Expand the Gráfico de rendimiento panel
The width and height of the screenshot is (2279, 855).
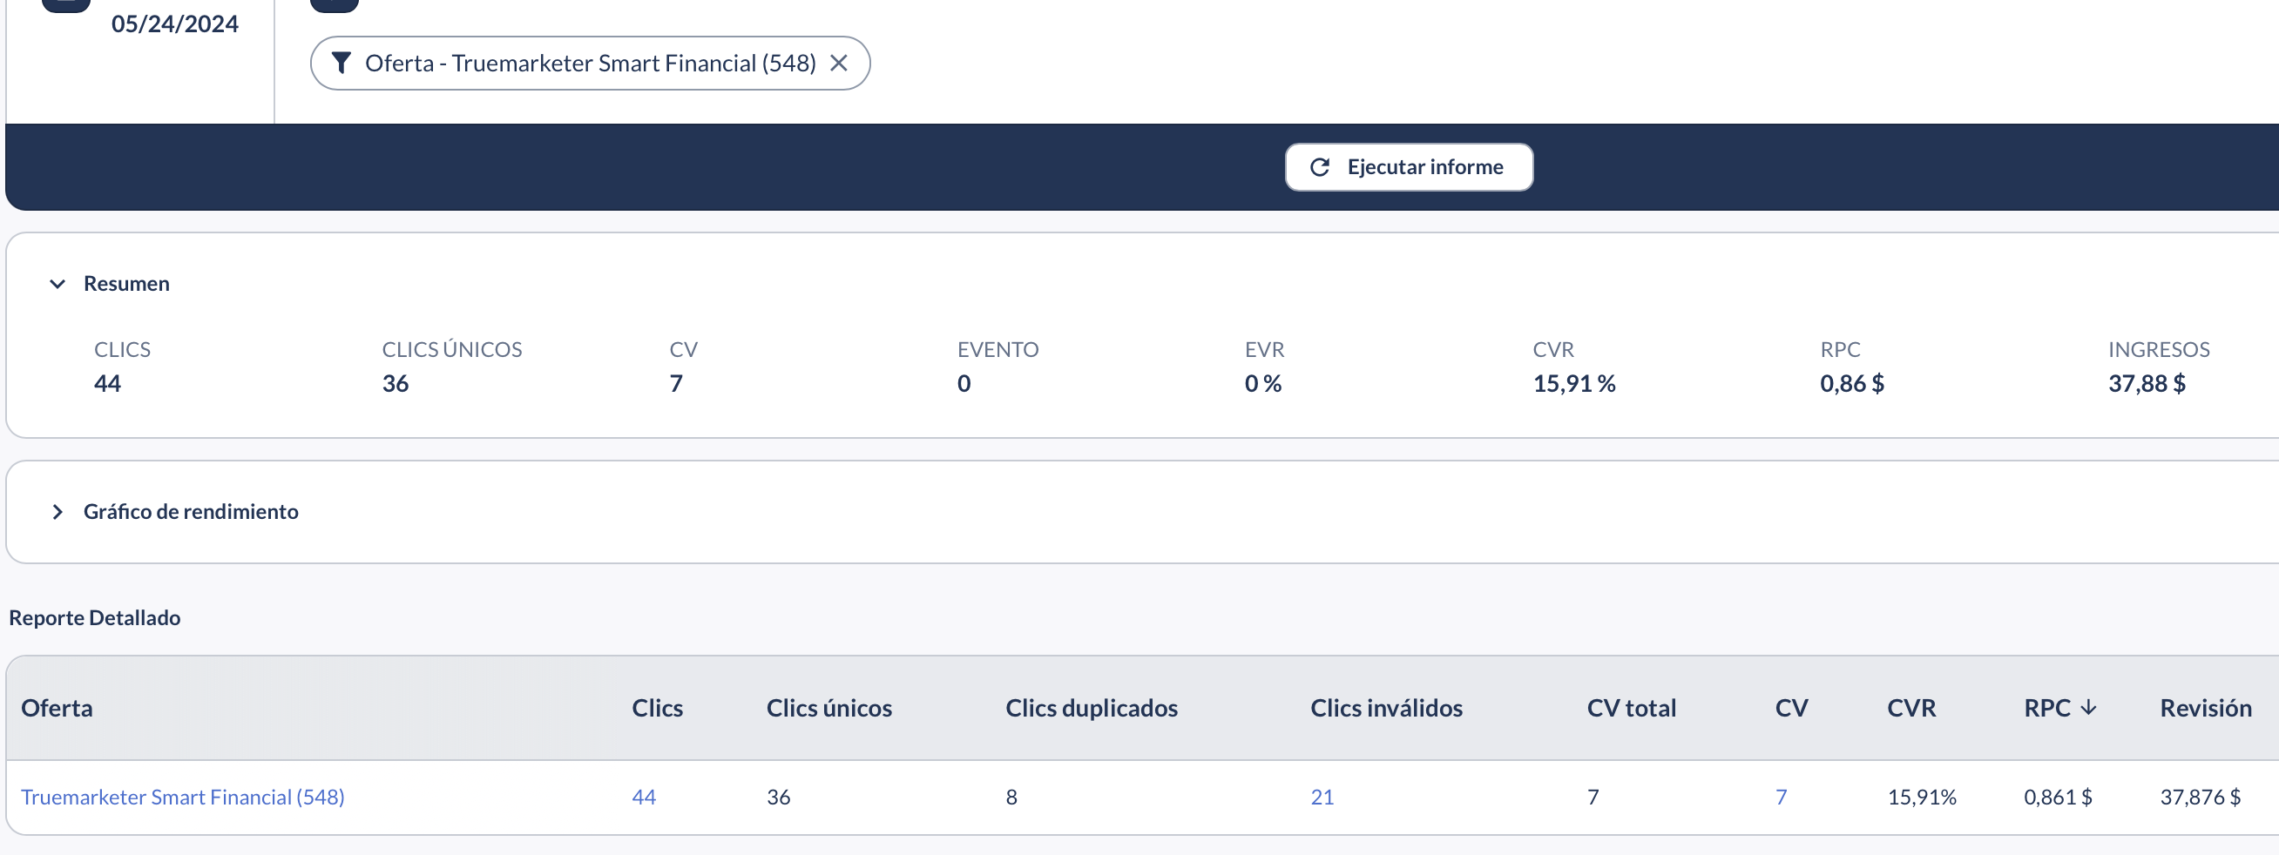point(191,511)
